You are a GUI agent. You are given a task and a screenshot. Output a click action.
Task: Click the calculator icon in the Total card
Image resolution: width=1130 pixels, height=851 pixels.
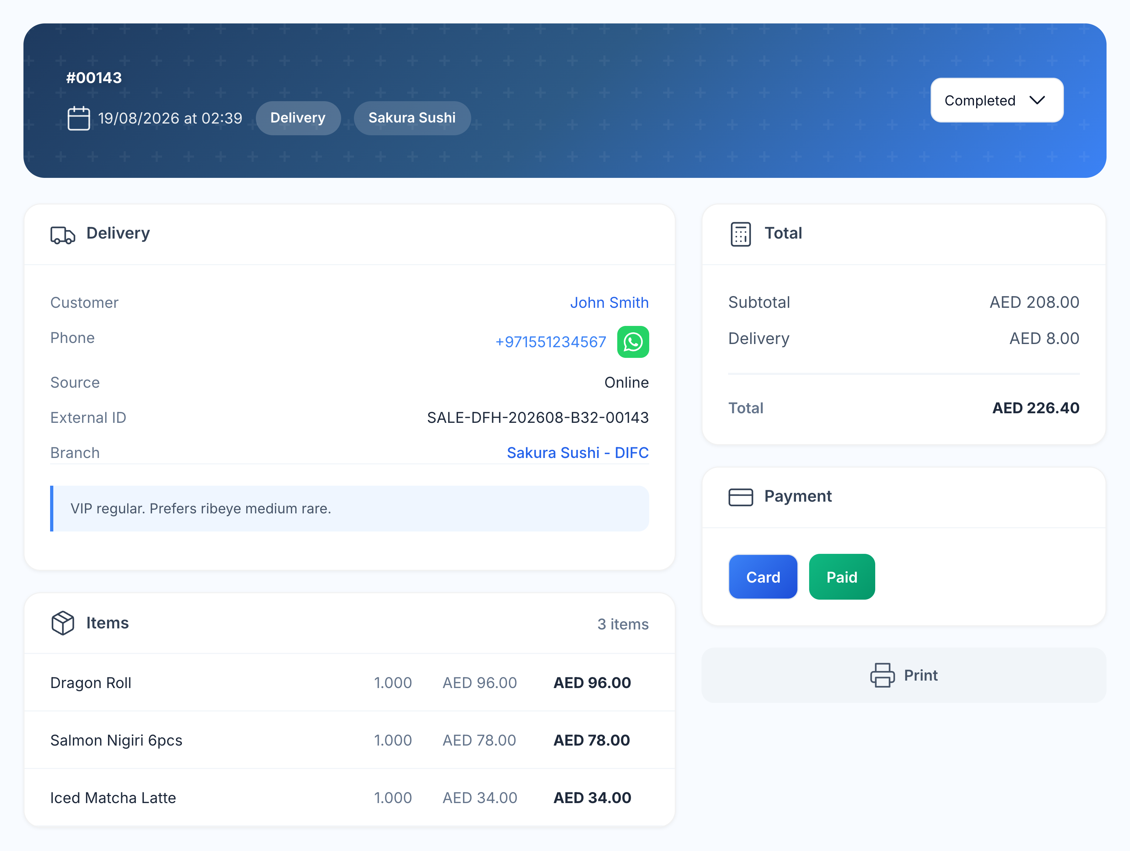tap(740, 234)
